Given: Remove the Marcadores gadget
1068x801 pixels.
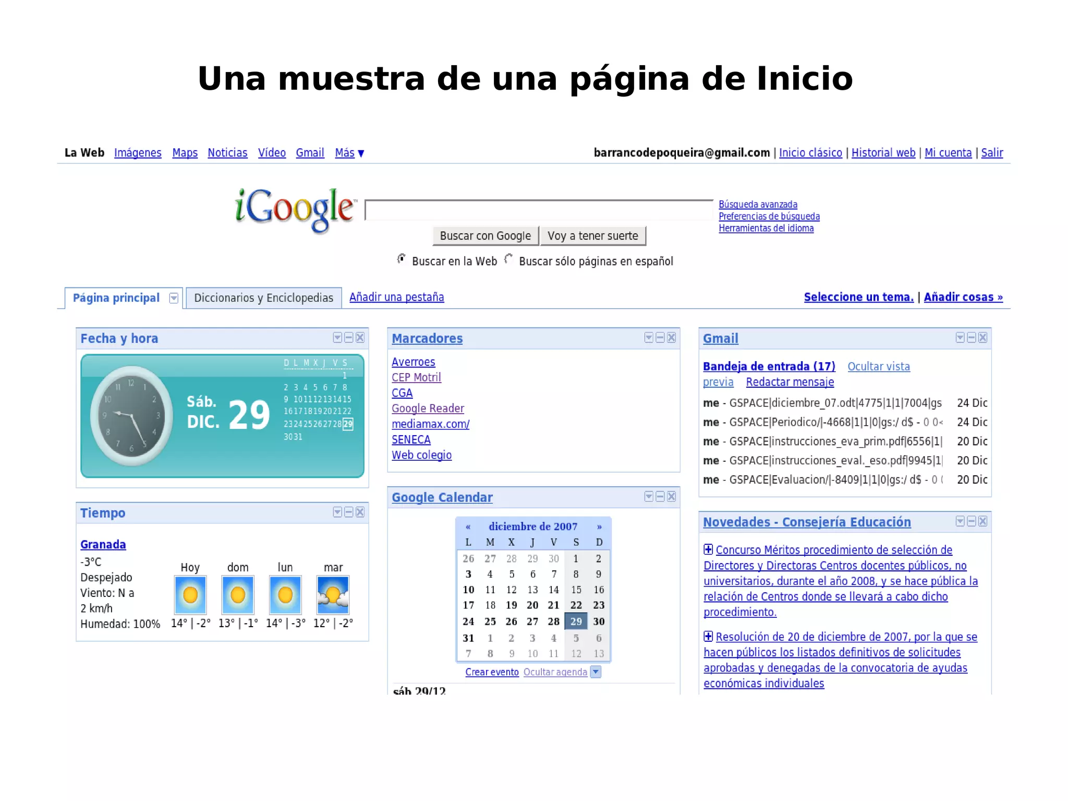Looking at the screenshot, I should click(672, 338).
